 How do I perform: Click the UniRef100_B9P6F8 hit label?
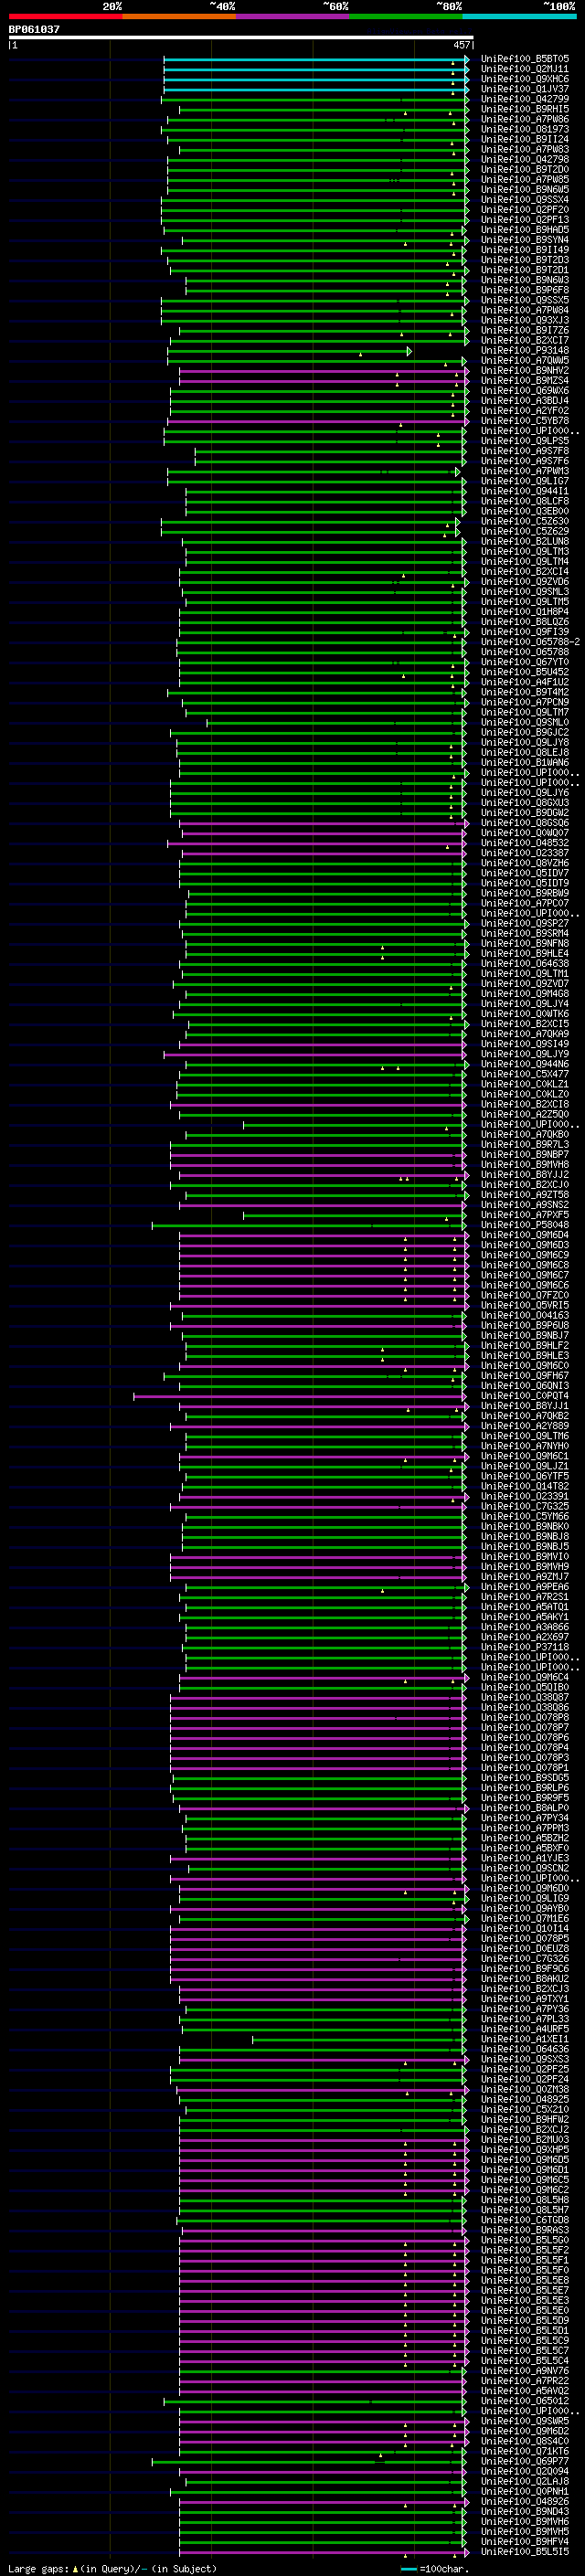pyautogui.click(x=525, y=290)
